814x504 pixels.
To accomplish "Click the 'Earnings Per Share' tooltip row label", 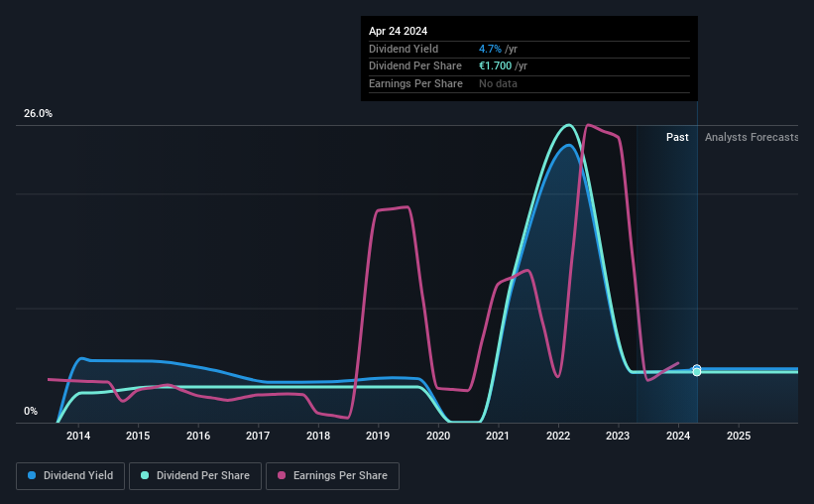I will (x=415, y=83).
